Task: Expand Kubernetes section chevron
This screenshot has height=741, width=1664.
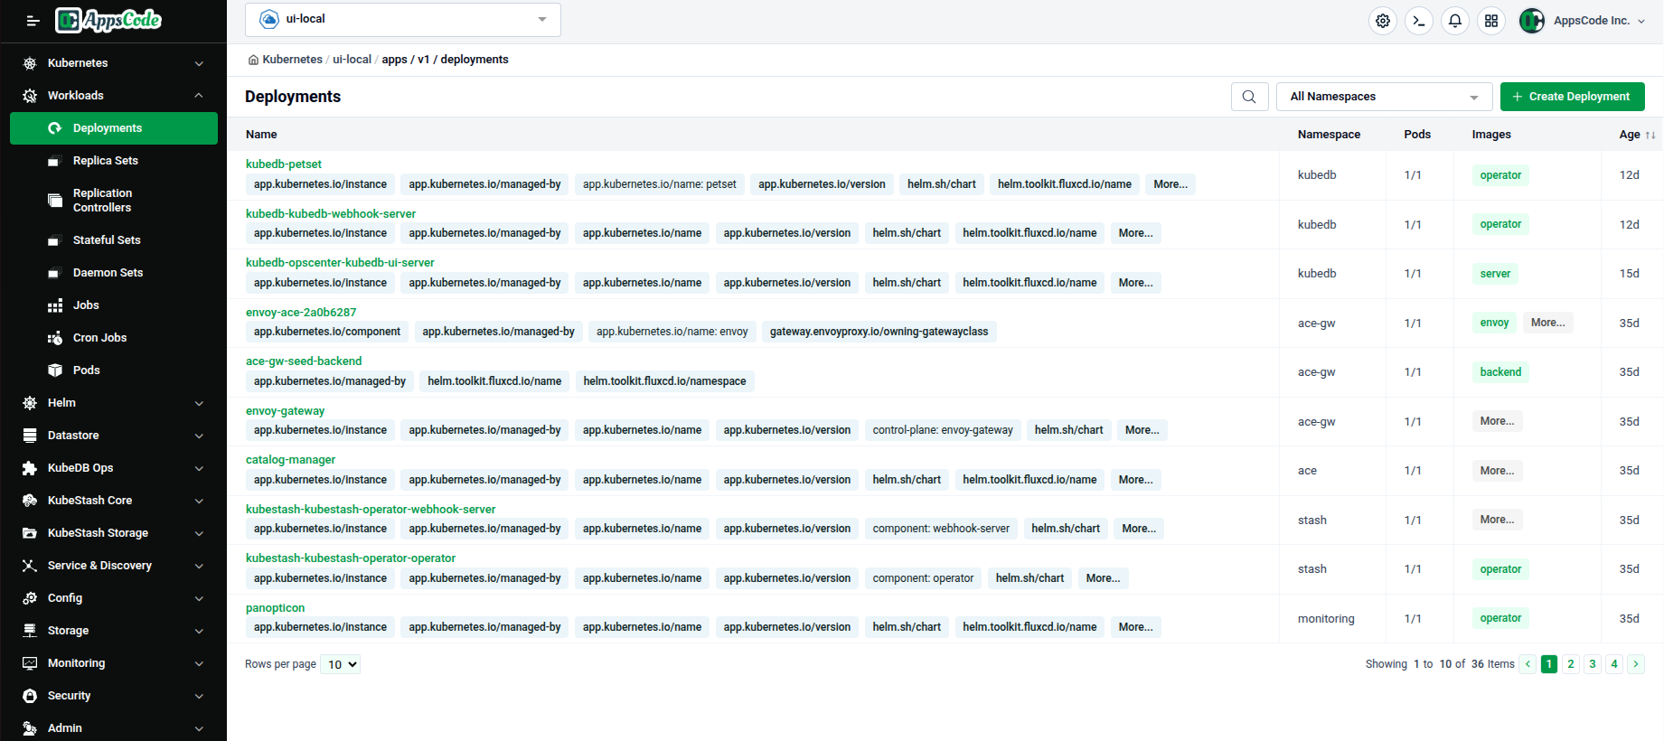Action: point(199,63)
